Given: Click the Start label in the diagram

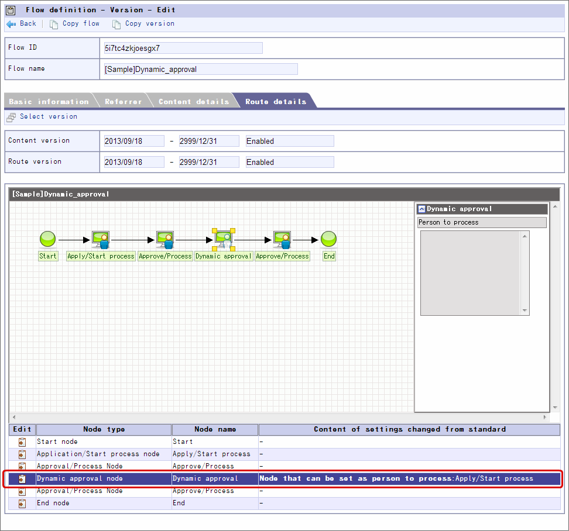Looking at the screenshot, I should coord(48,256).
